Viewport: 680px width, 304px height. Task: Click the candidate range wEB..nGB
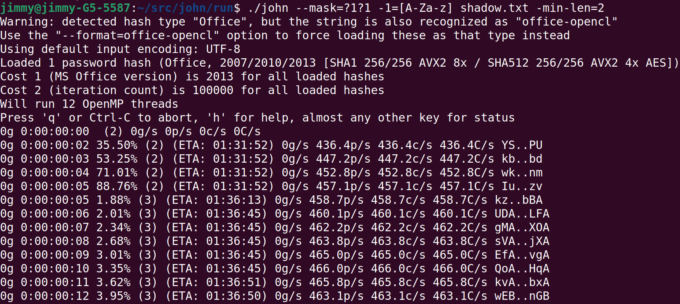click(522, 296)
